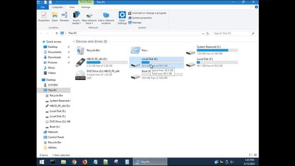This screenshot has height=166, width=295.
Task: Click the This PC taskbar button
Action: (x=150, y=162)
